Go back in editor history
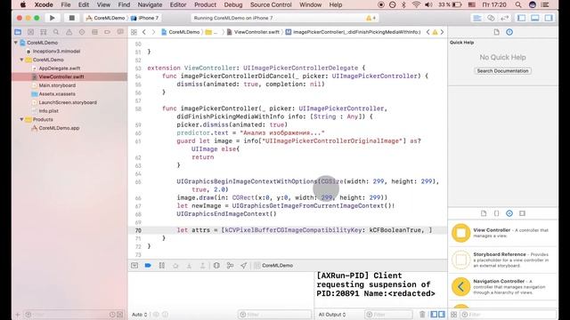This screenshot has height=320, width=570. 144,32
